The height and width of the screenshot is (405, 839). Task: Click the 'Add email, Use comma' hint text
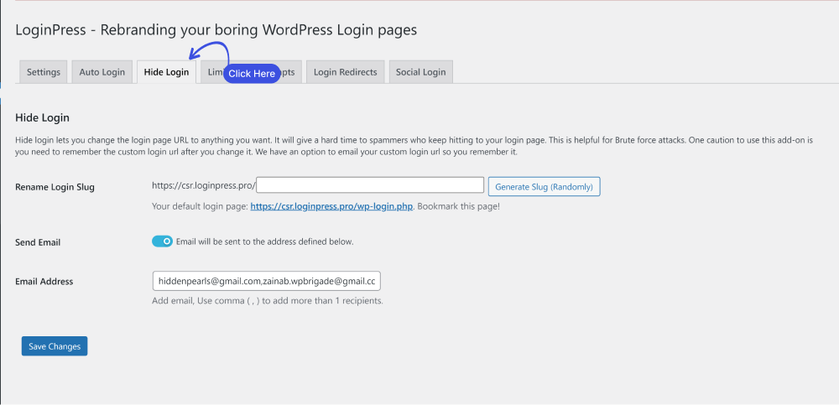268,301
